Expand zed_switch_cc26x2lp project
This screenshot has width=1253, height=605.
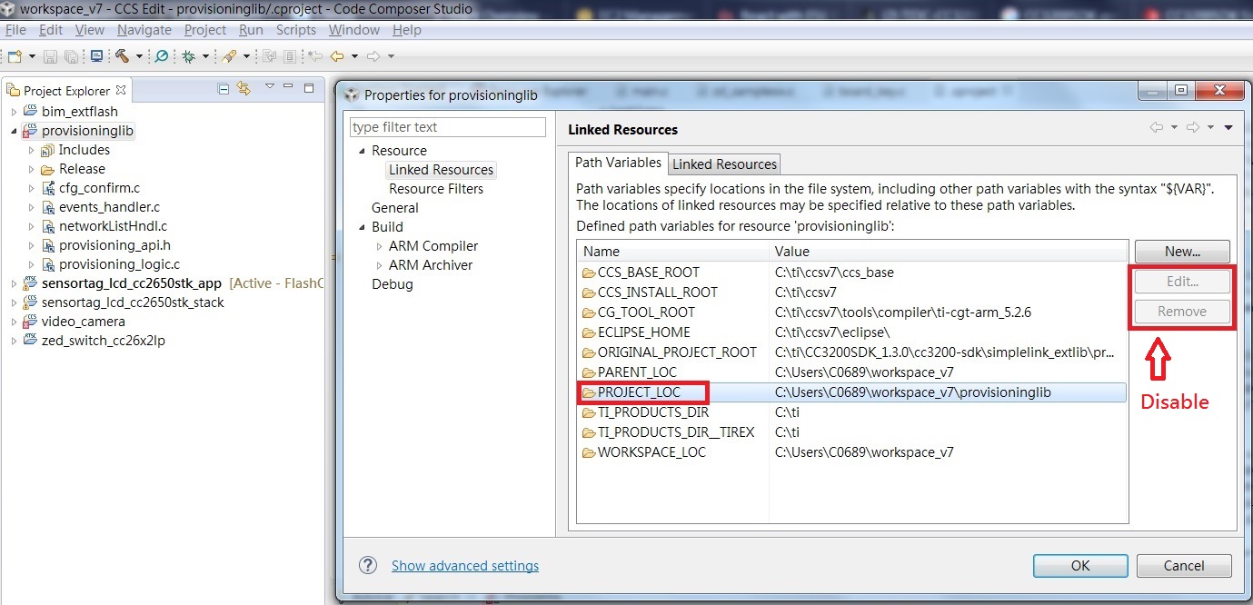[x=14, y=341]
